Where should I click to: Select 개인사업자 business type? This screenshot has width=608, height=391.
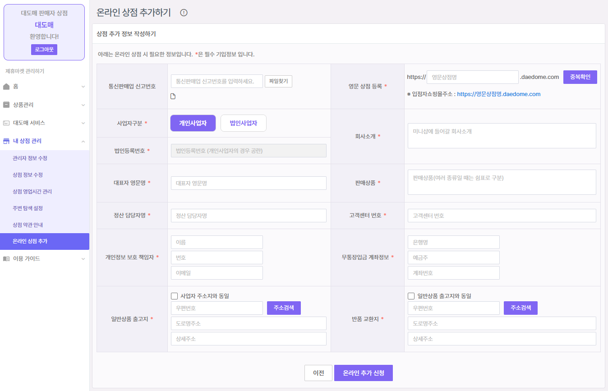point(193,123)
